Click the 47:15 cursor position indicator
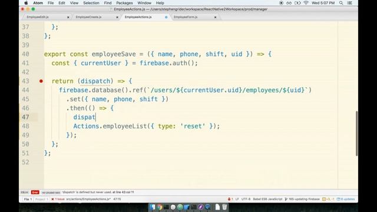Viewport: 377px width, 212px height. [117, 199]
